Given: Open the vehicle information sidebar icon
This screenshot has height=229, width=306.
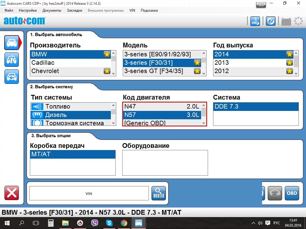Looking at the screenshot, I should pyautogui.click(x=12, y=60).
